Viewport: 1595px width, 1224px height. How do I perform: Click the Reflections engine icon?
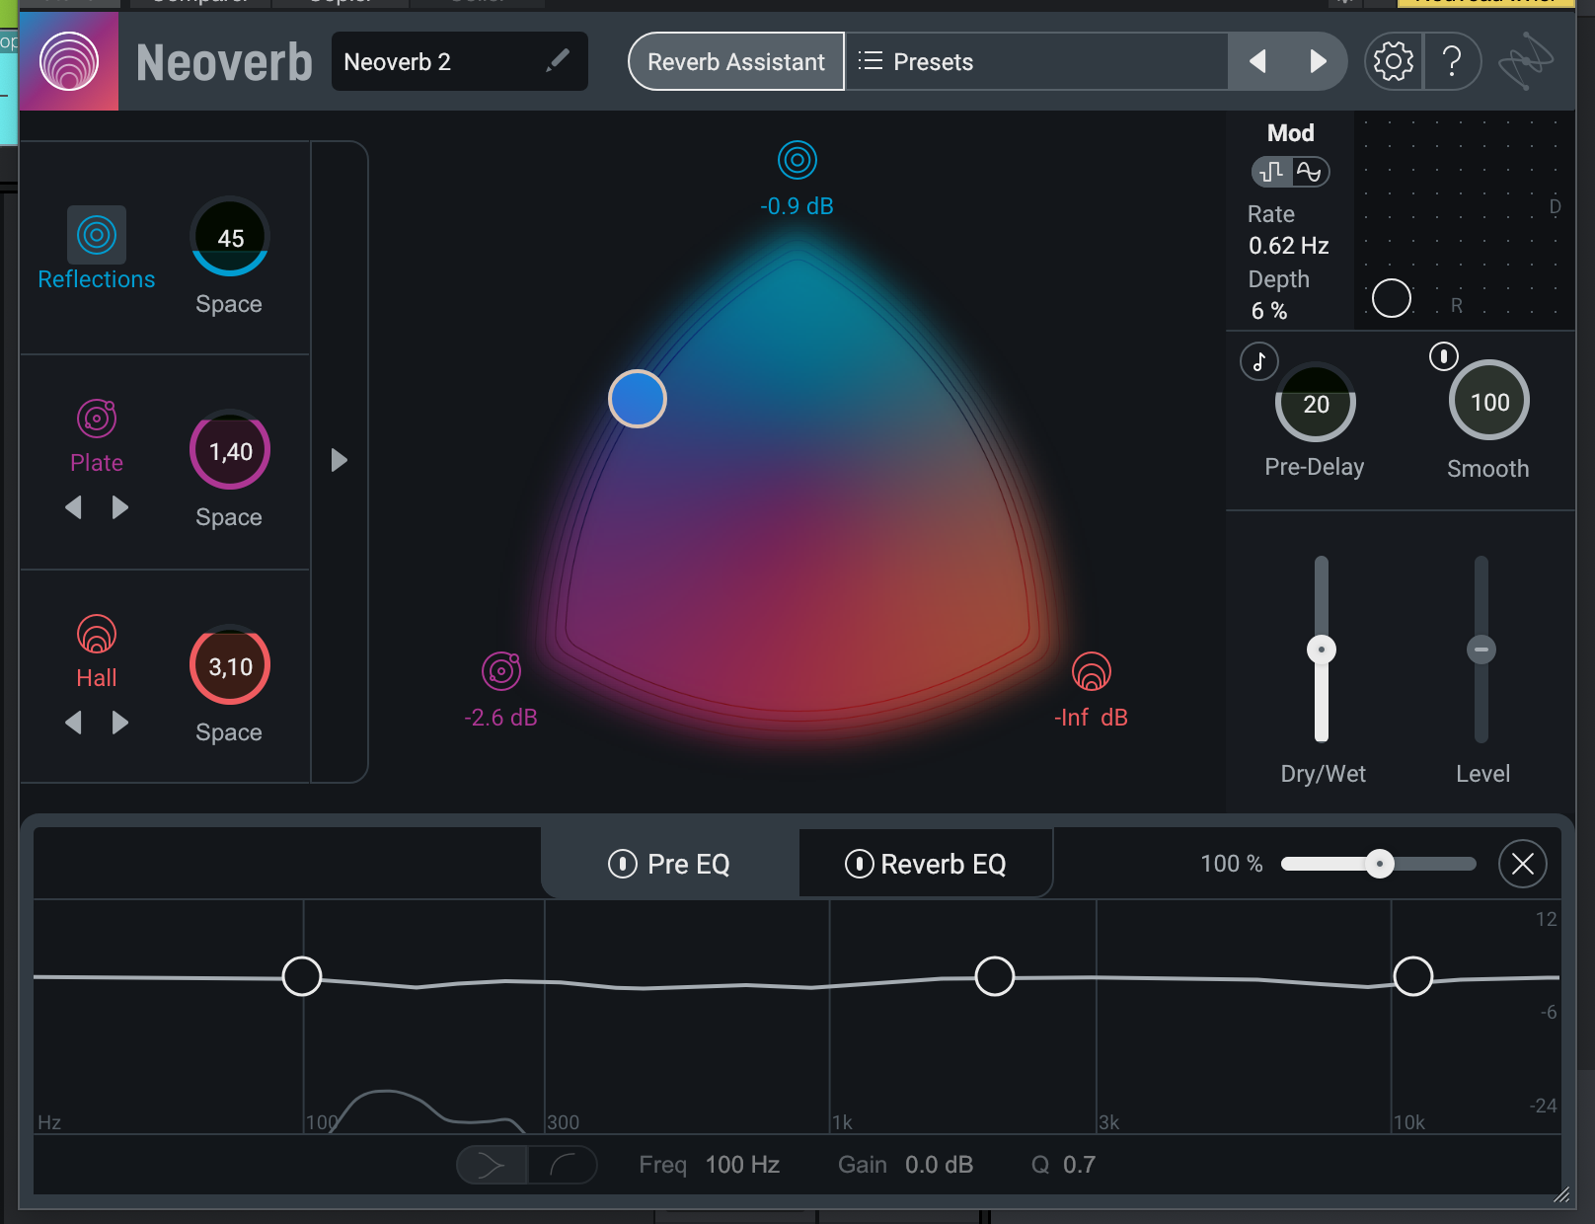point(97,235)
